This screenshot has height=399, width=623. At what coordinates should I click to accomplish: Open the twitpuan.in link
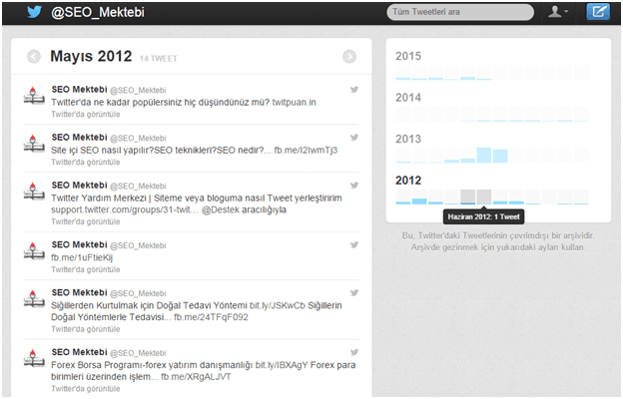coord(294,103)
